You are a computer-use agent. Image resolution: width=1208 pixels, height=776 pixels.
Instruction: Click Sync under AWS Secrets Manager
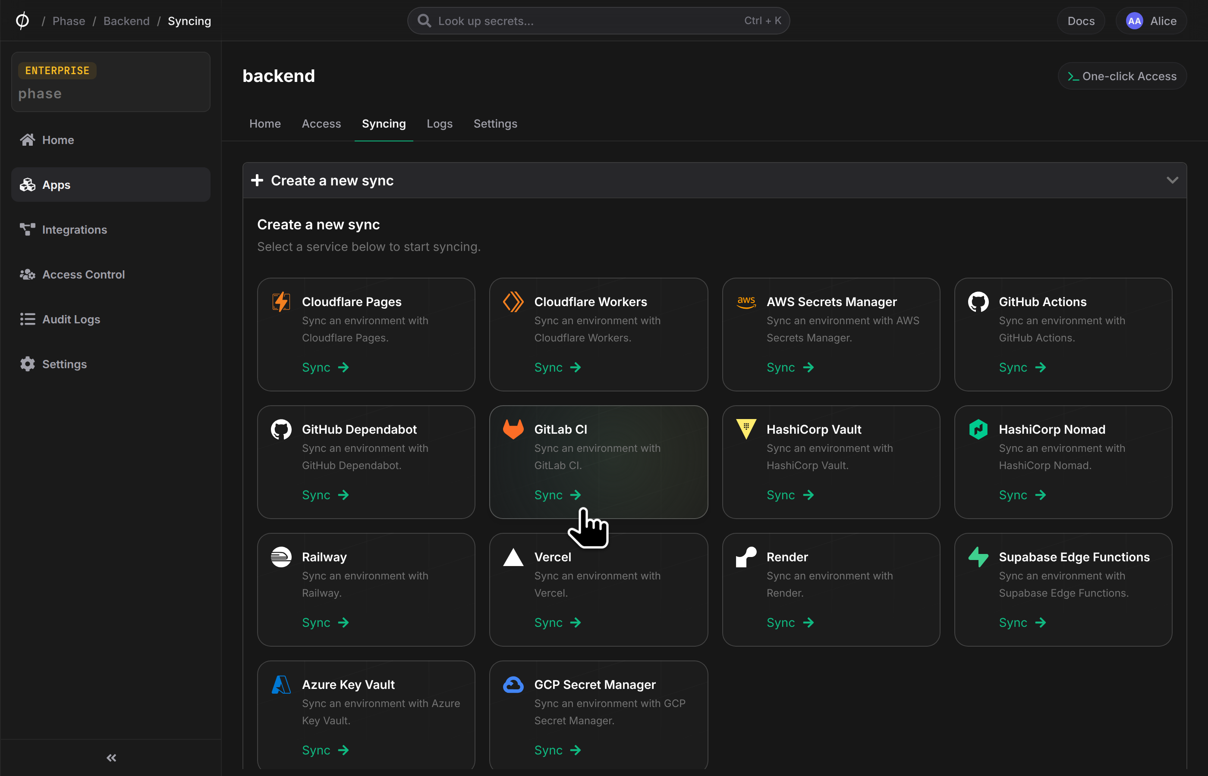pyautogui.click(x=790, y=367)
